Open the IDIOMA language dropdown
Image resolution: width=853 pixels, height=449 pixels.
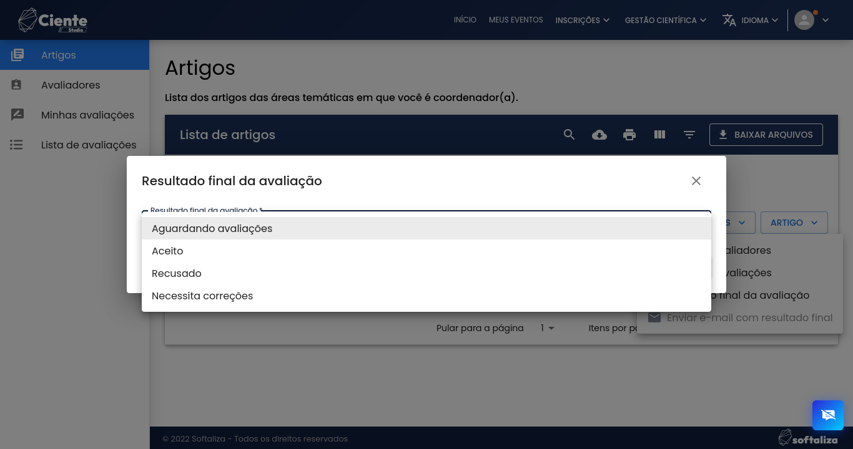[x=760, y=20]
